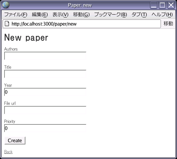Maximize the browser window
177x159 pixels.
(x=162, y=5)
